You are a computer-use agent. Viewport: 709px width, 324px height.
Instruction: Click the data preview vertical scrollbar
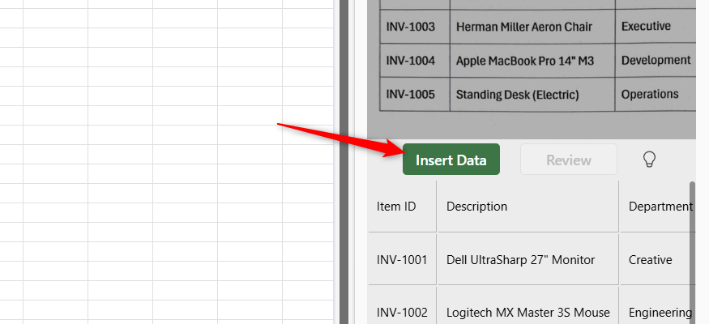(x=692, y=253)
